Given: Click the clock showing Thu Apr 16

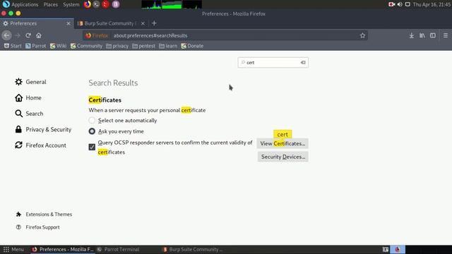Looking at the screenshot, I should click(432, 4).
